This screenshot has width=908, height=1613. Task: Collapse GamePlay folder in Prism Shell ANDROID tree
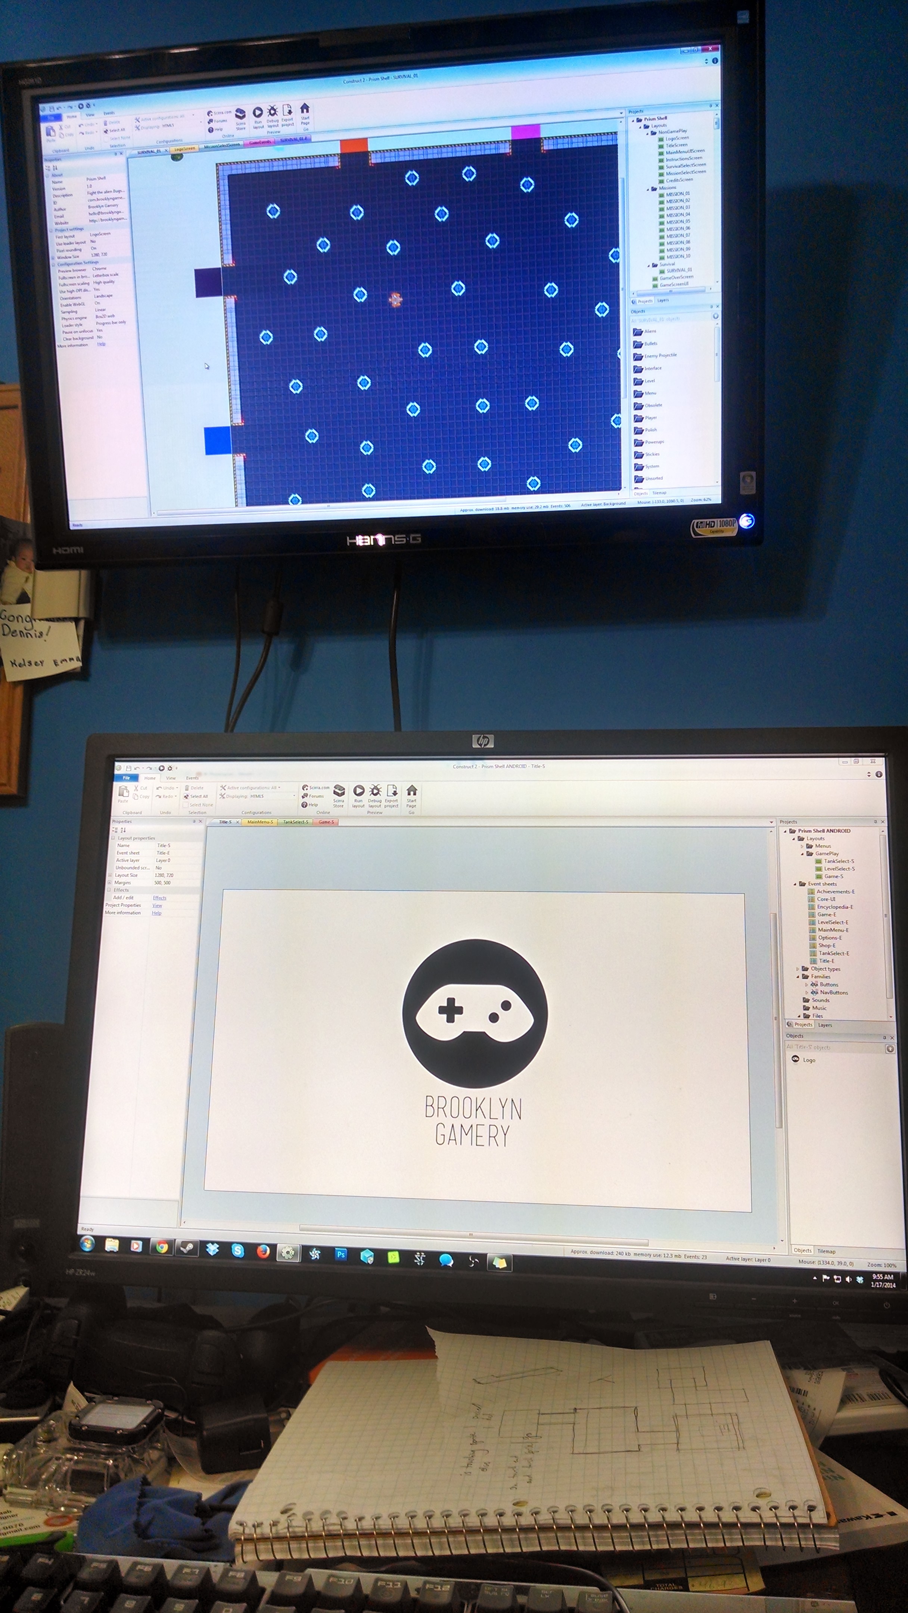coord(802,854)
